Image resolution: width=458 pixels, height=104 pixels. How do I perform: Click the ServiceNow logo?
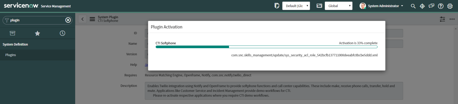(21, 6)
